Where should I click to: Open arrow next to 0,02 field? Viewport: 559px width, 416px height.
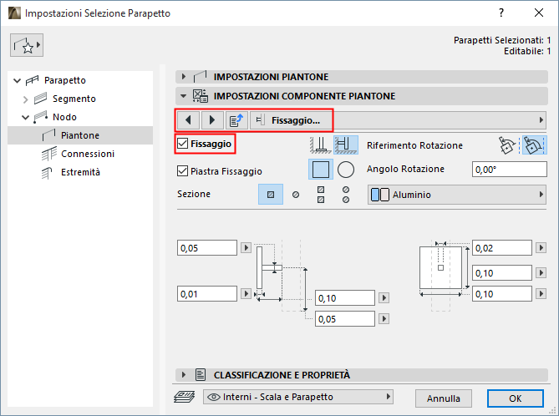pyautogui.click(x=541, y=248)
